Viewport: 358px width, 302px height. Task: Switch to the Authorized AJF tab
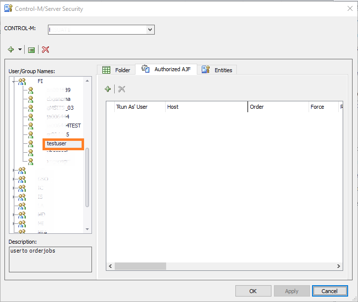click(166, 69)
